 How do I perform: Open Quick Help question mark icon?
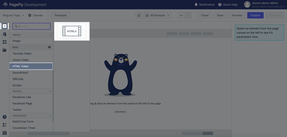pos(220,4)
